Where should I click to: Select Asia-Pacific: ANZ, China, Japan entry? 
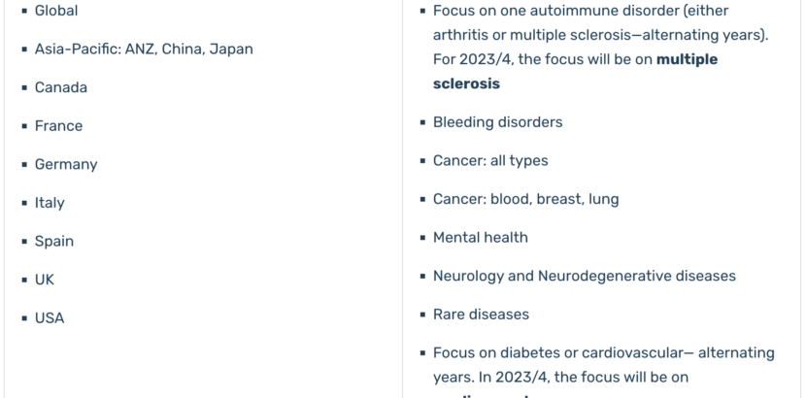coord(144,50)
